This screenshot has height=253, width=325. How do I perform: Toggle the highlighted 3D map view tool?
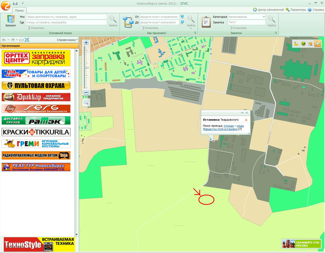coord(317,44)
